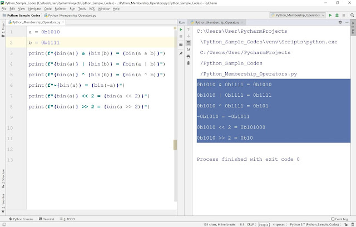Image resolution: width=356 pixels, height=227 pixels.
Task: Open the Navigate menu
Action: (x=34, y=9)
